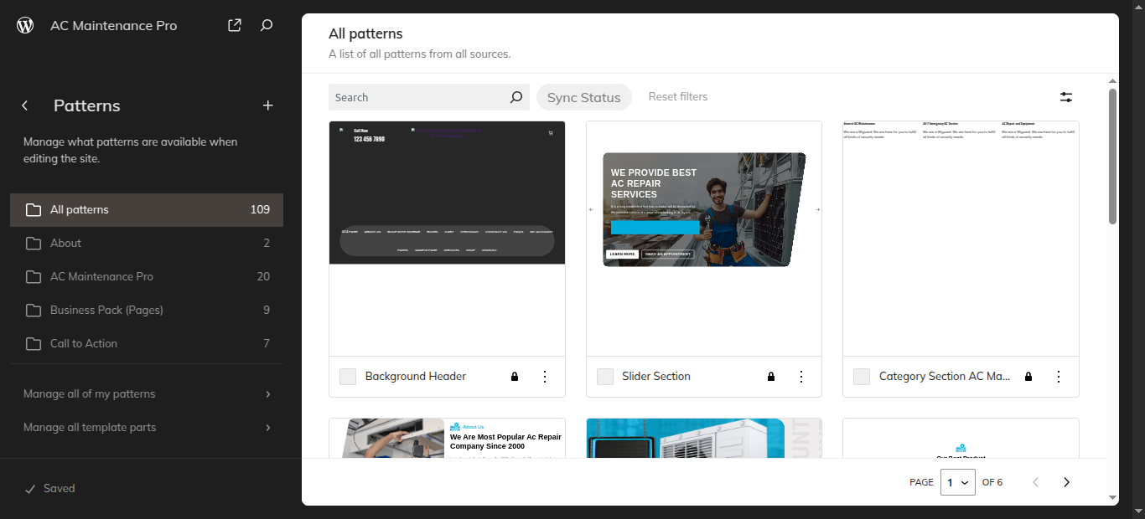Select the Category Section AC Ma... checkbox
Viewport: 1145px width, 519px height.
(862, 377)
